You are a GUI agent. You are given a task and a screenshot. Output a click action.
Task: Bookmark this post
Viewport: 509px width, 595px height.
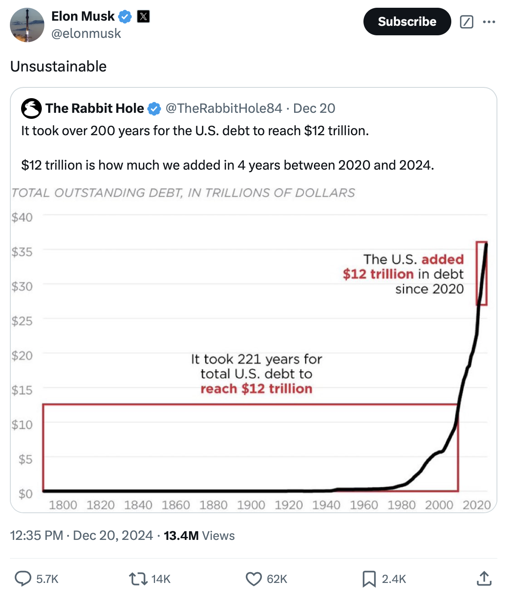369,579
